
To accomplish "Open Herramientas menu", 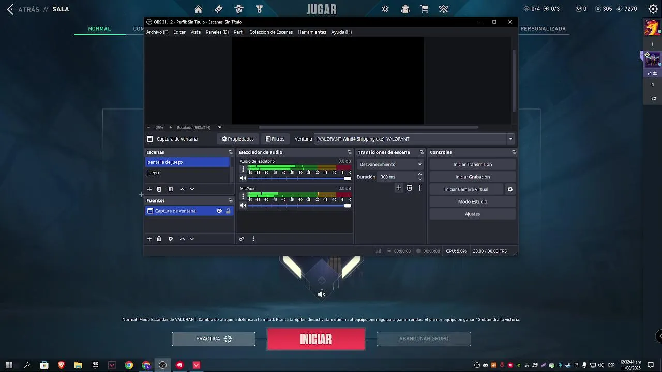I will click(312, 32).
